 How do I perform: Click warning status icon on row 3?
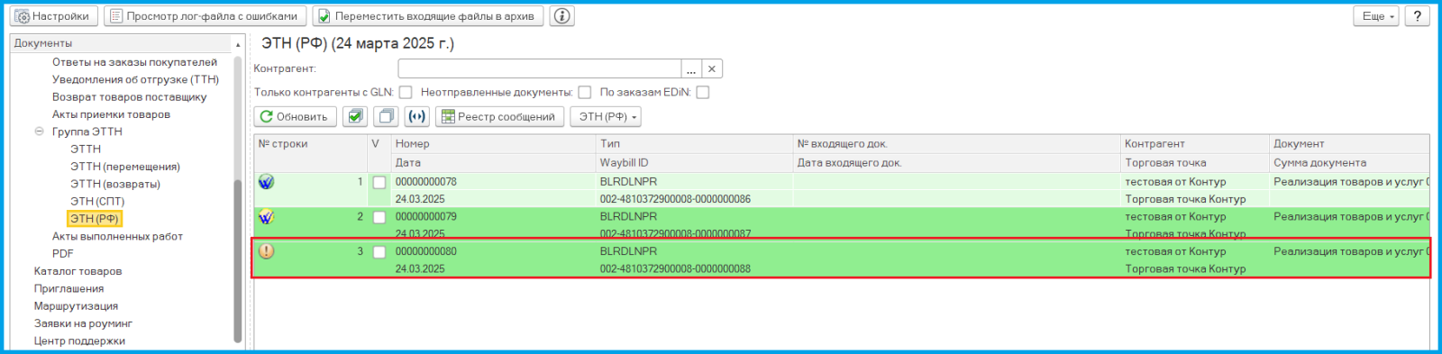266,251
